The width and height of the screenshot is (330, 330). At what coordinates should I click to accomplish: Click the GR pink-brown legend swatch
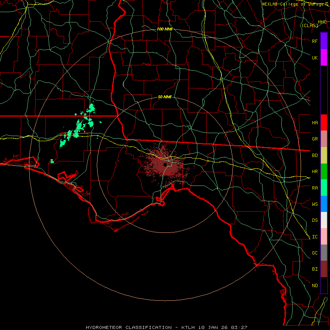pos(324,139)
